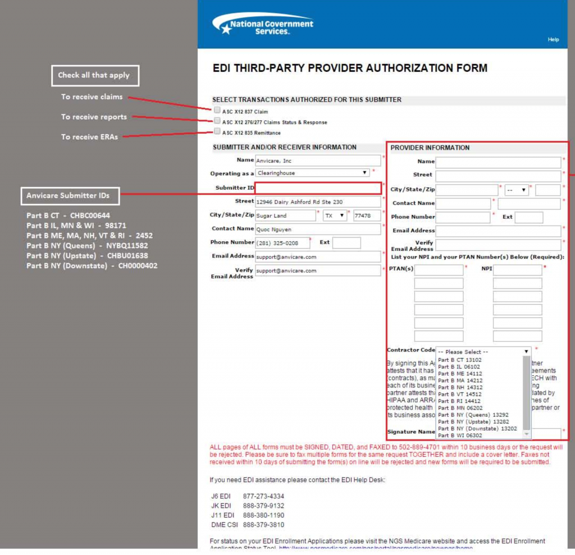Click the Part B CT - CHBC00644 text
This screenshot has height=555, width=575.
(x=68, y=215)
